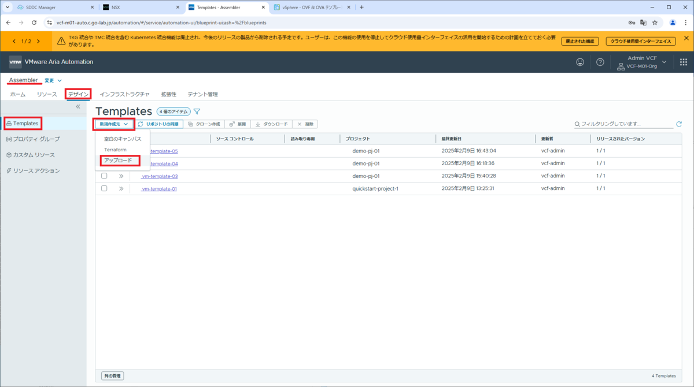Click the リポジトリの同期 button

pos(158,124)
